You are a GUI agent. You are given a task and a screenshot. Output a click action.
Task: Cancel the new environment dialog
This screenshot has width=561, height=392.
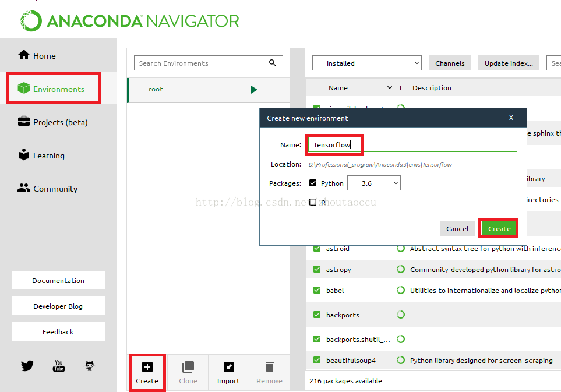pos(457,228)
